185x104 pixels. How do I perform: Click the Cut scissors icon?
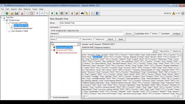click(x=22, y=13)
